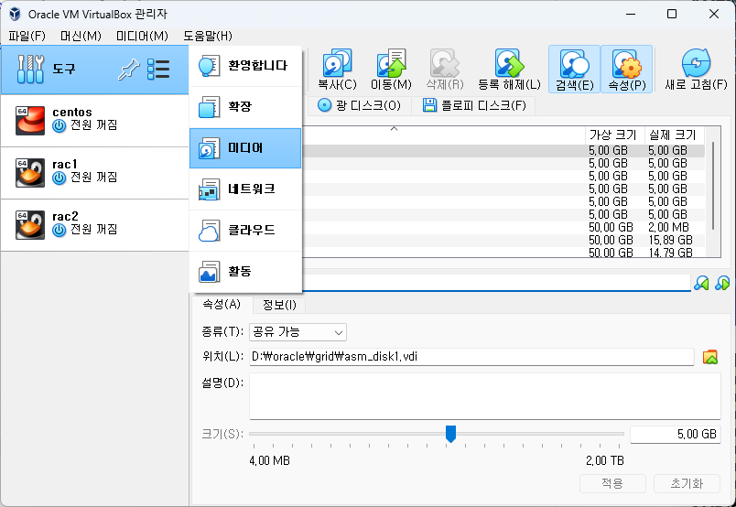Maximize the VirtualBox Manager window
Image resolution: width=736 pixels, height=507 pixels.
(x=672, y=14)
